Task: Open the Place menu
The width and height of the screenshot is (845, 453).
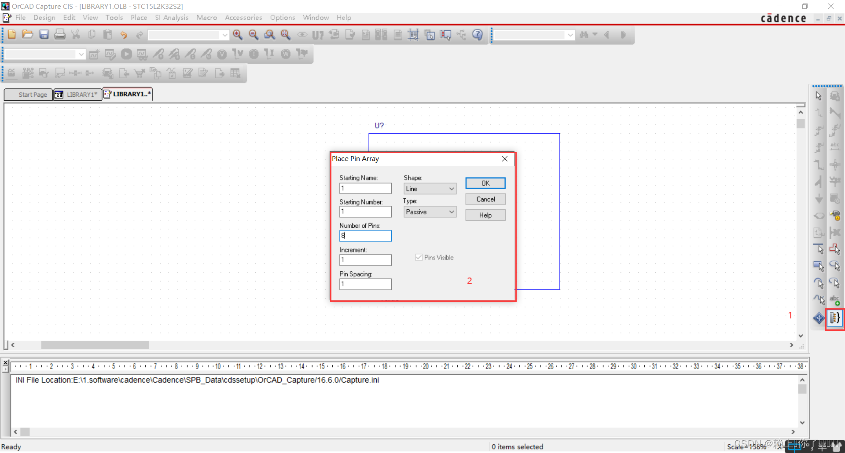Action: [139, 18]
